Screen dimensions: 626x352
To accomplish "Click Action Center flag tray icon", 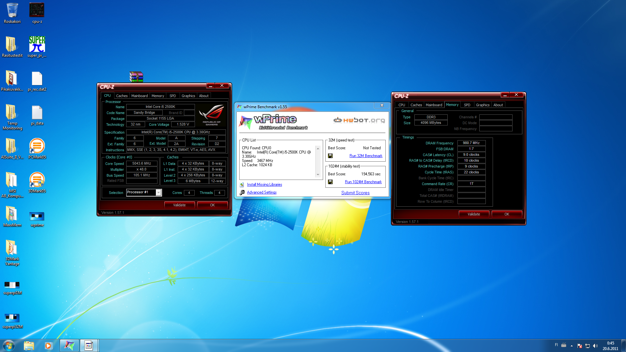I will click(x=580, y=346).
